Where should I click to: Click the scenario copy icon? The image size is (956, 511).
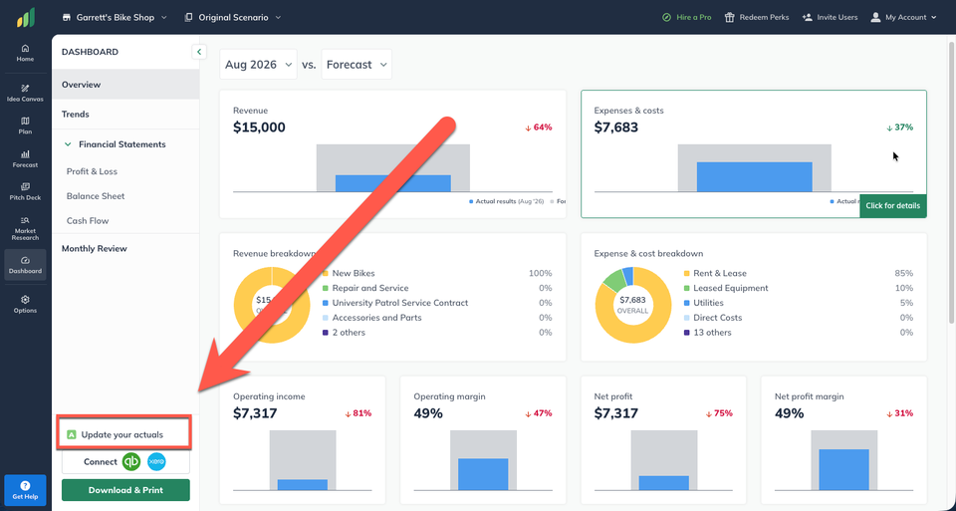188,18
